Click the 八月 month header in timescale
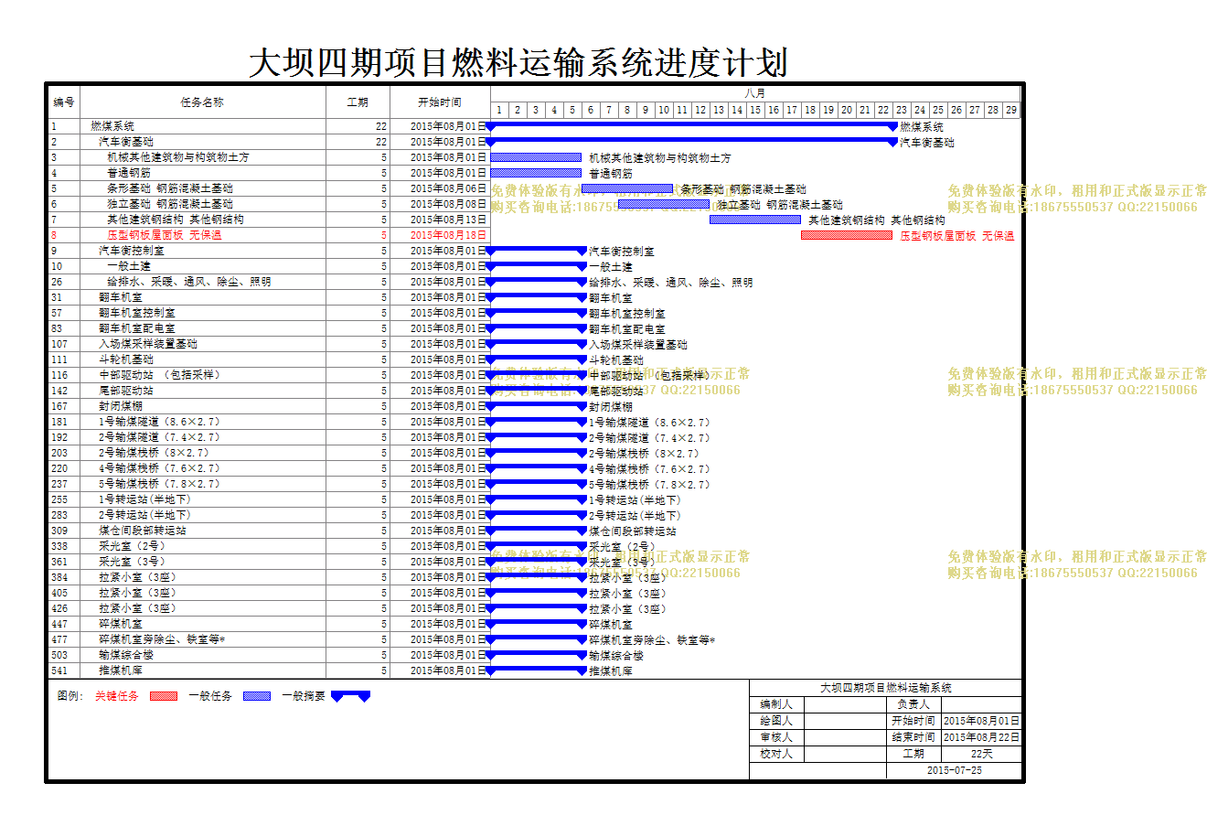The width and height of the screenshot is (1207, 826). pyautogui.click(x=755, y=93)
